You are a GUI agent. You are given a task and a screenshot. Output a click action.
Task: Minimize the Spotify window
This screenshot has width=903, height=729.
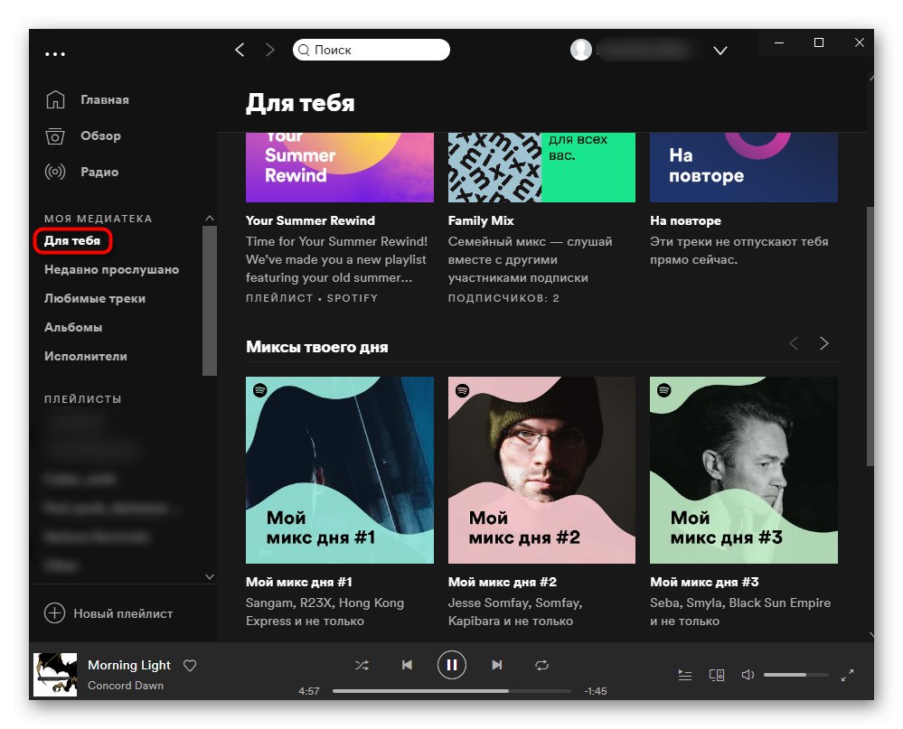779,42
